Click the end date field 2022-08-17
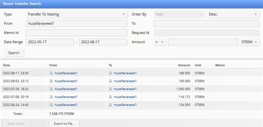263x127 pixels. coord(103,42)
